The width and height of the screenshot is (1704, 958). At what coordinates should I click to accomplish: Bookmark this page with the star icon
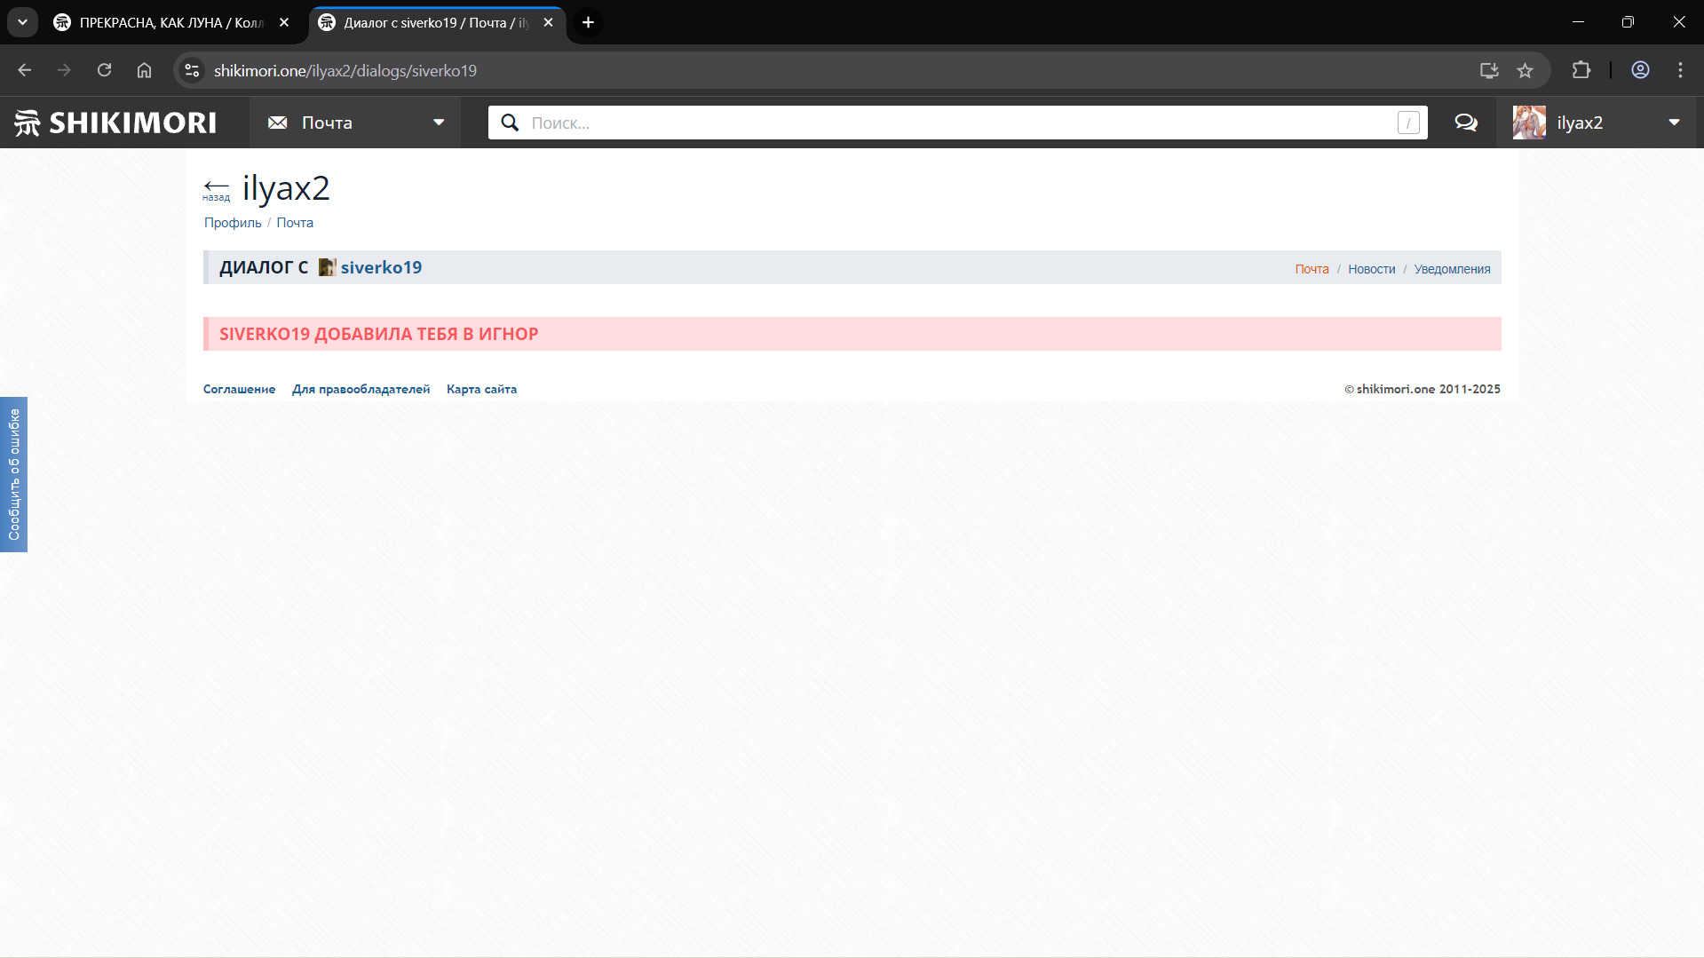pyautogui.click(x=1525, y=70)
